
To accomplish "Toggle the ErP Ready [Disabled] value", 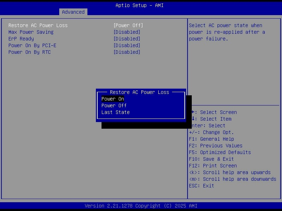I will 127,39.
